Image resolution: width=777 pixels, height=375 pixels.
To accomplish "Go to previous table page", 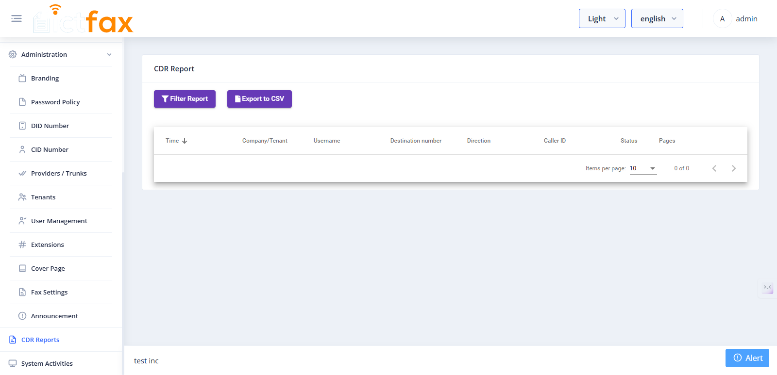I will coord(714,168).
